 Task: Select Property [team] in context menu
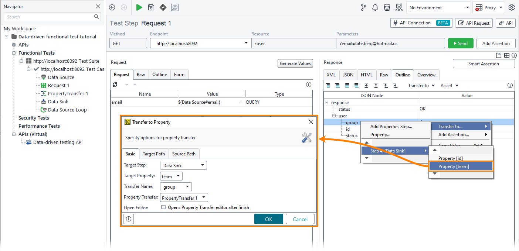coord(461,166)
